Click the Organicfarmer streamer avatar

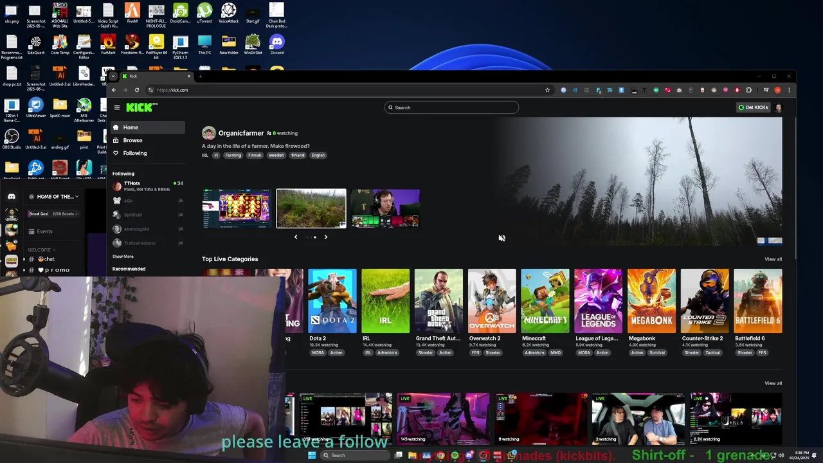coord(208,133)
